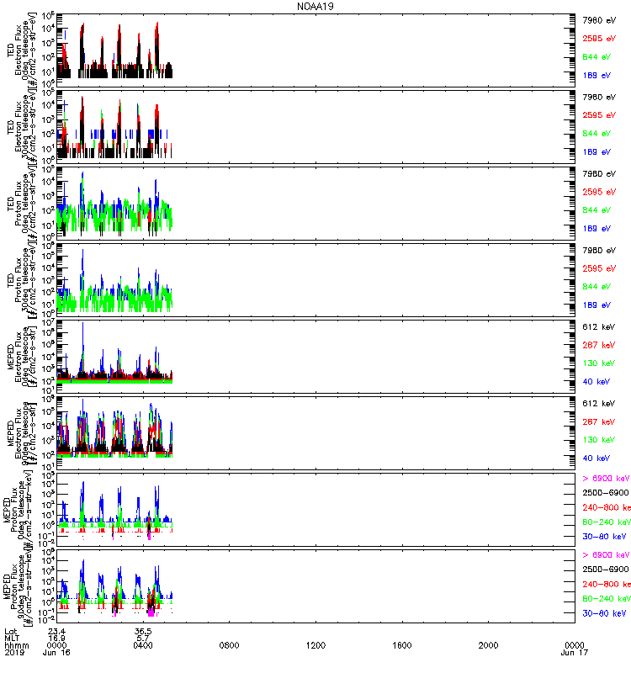Image resolution: width=631 pixels, height=673 pixels.
Task: Click the MEPED Electron Flux 90deg telescope axis title
Action: tap(22, 433)
